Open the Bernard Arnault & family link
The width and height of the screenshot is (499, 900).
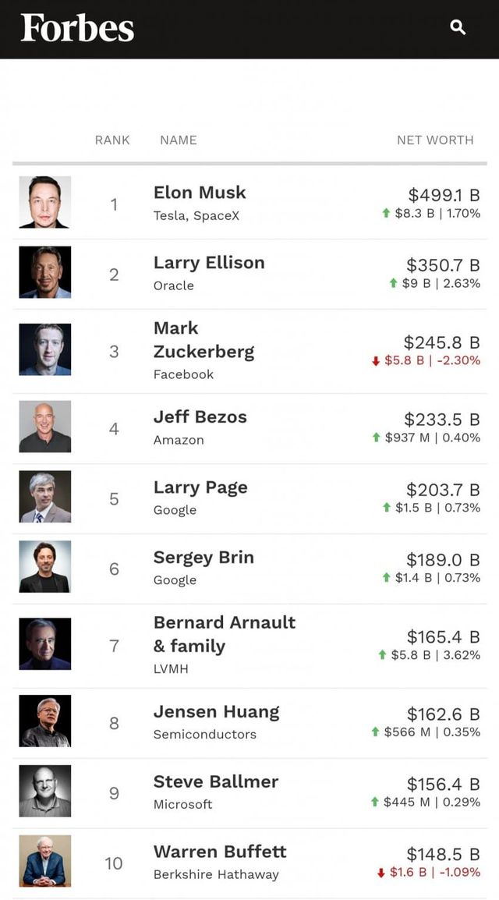[x=225, y=634]
